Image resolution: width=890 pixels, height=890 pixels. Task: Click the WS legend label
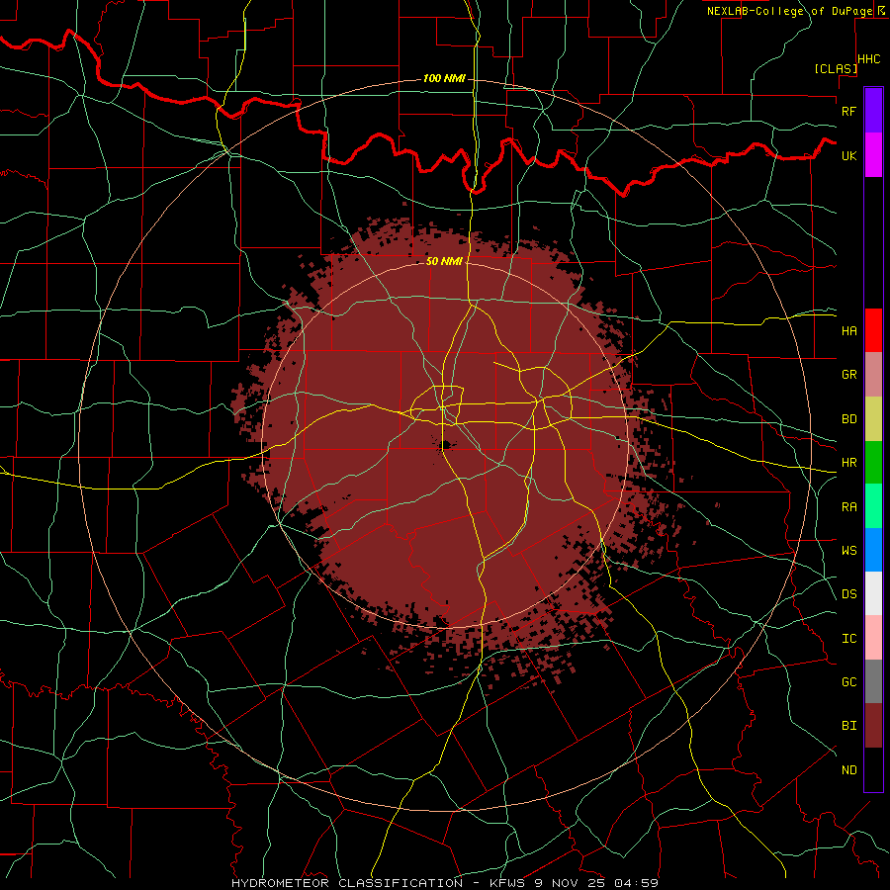(x=849, y=551)
